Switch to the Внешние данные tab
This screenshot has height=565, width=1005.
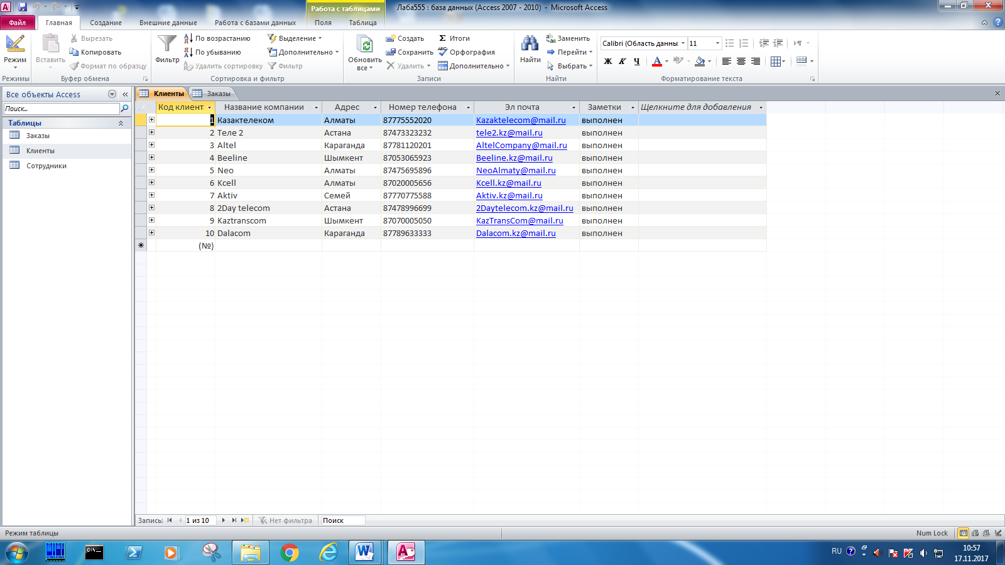168,23
